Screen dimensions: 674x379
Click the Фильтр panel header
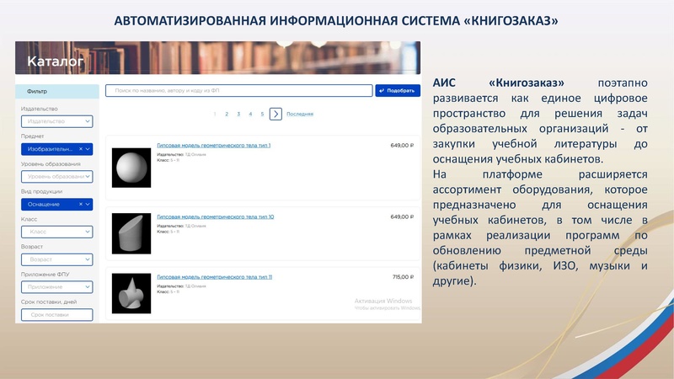(x=57, y=91)
